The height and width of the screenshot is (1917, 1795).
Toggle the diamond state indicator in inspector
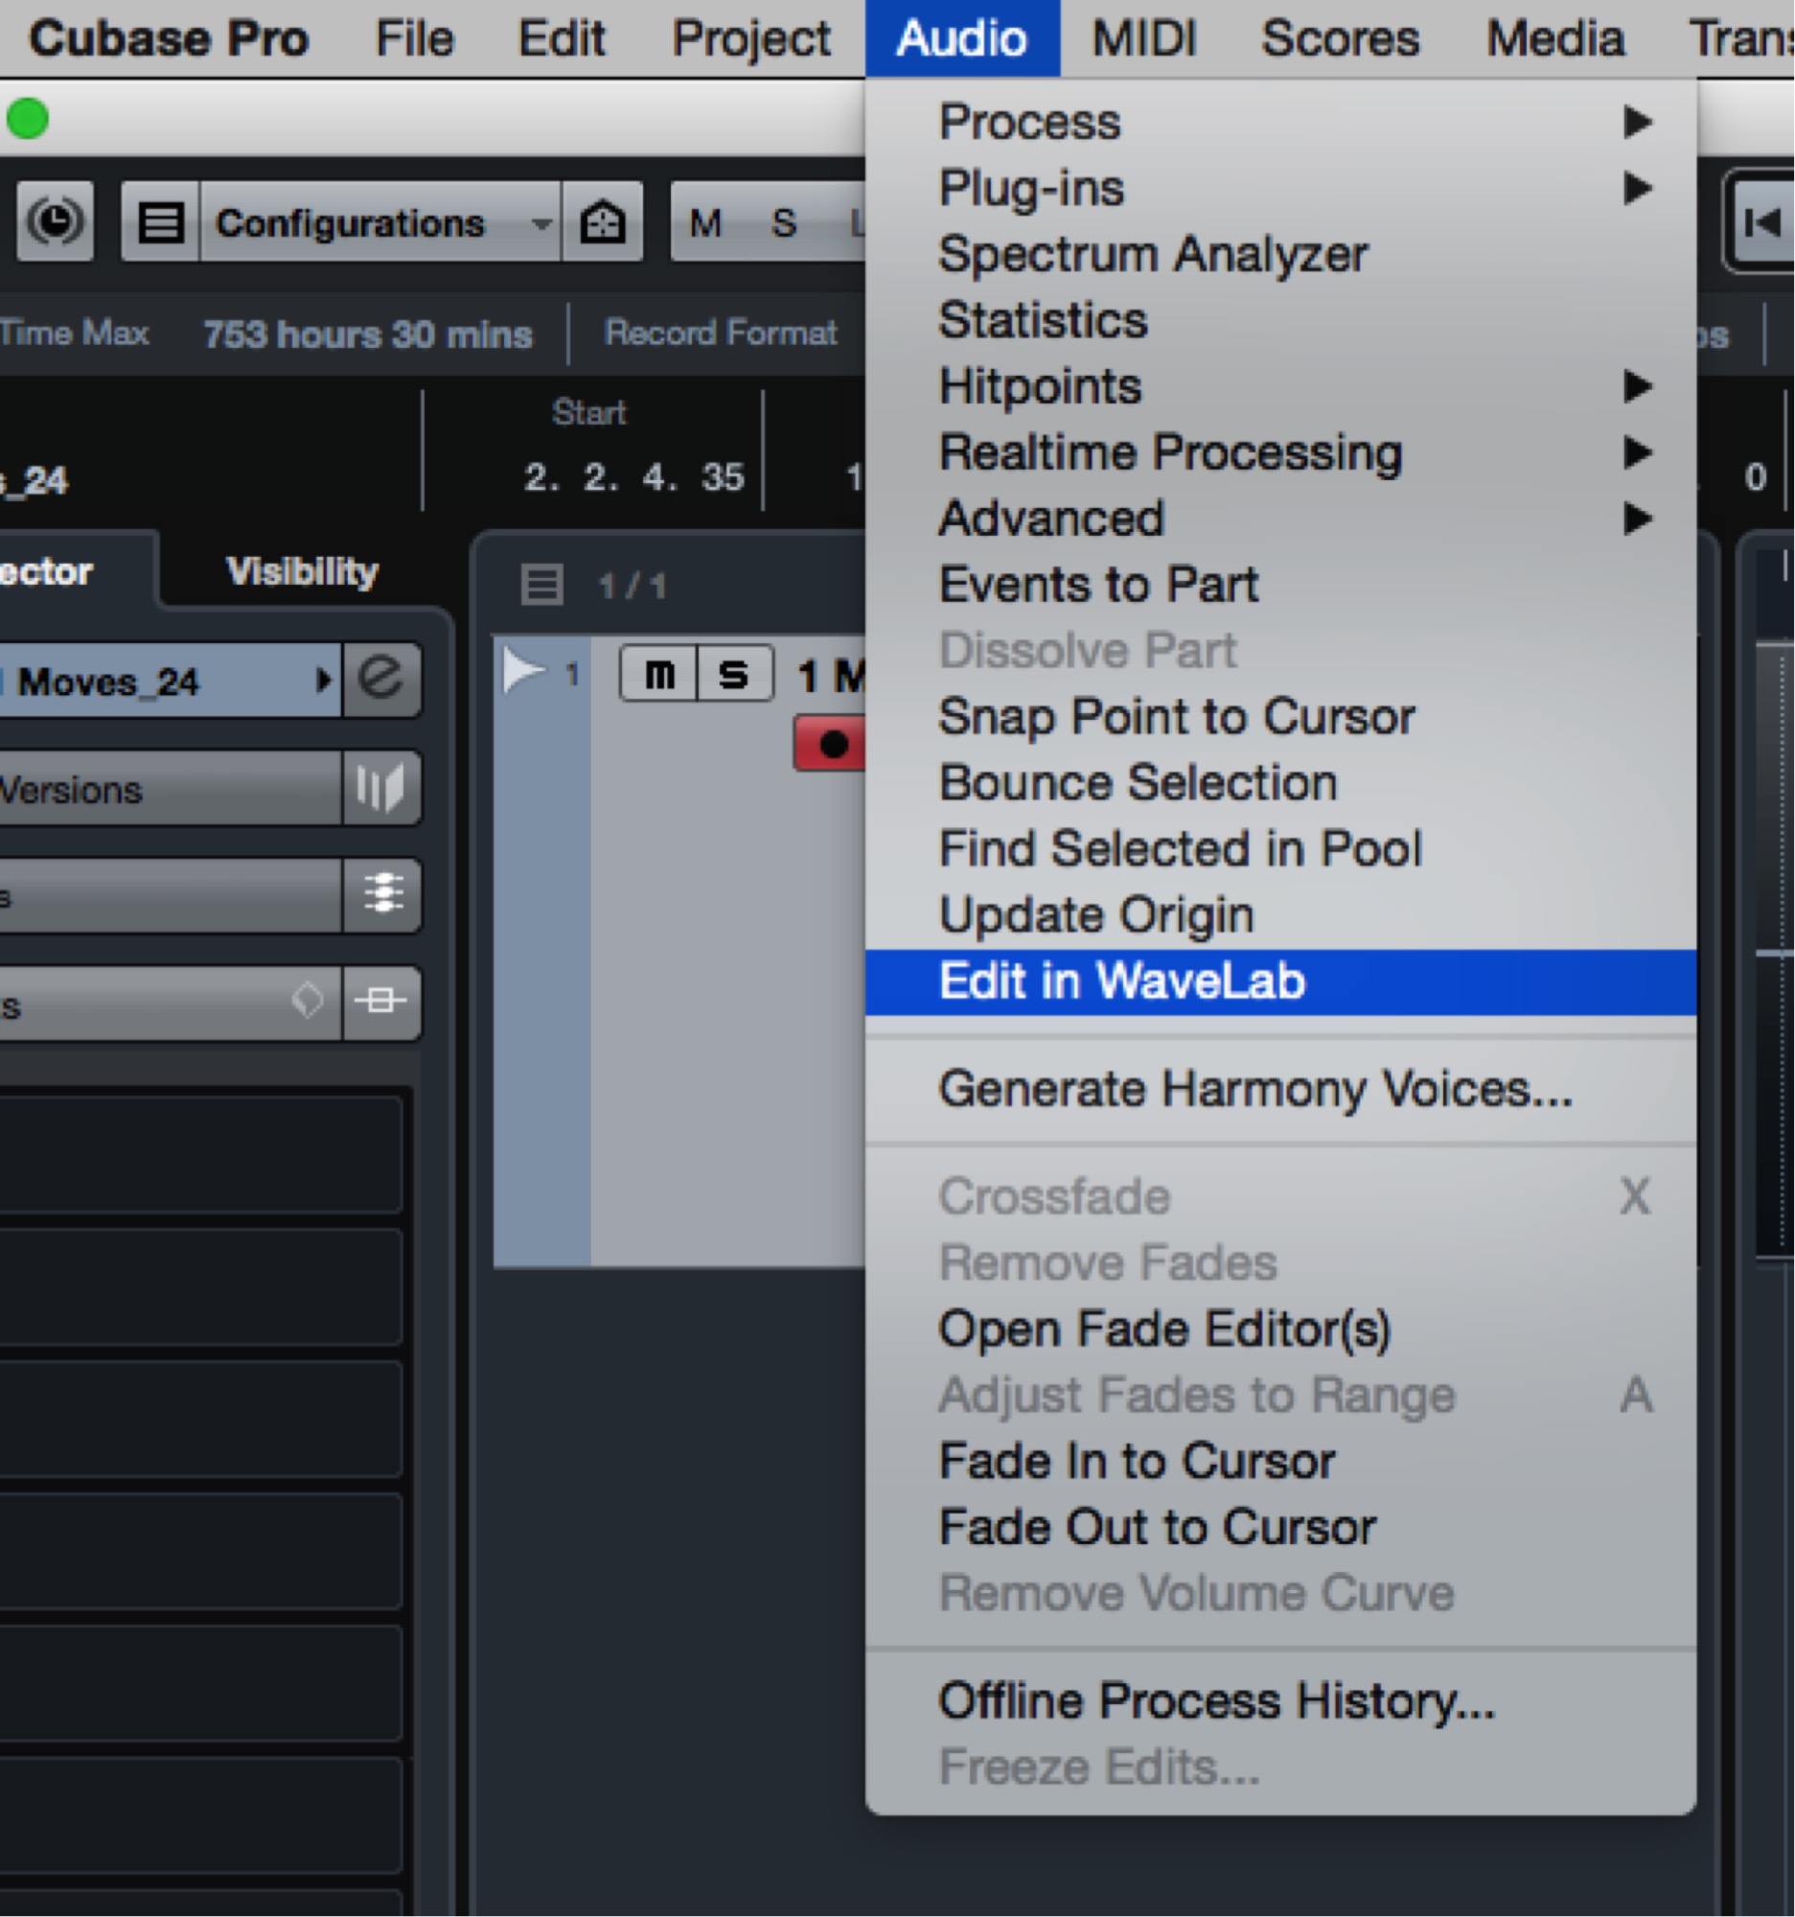point(308,1000)
